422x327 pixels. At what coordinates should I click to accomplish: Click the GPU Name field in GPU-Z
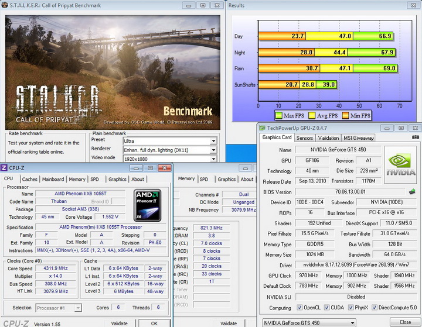[338, 149]
